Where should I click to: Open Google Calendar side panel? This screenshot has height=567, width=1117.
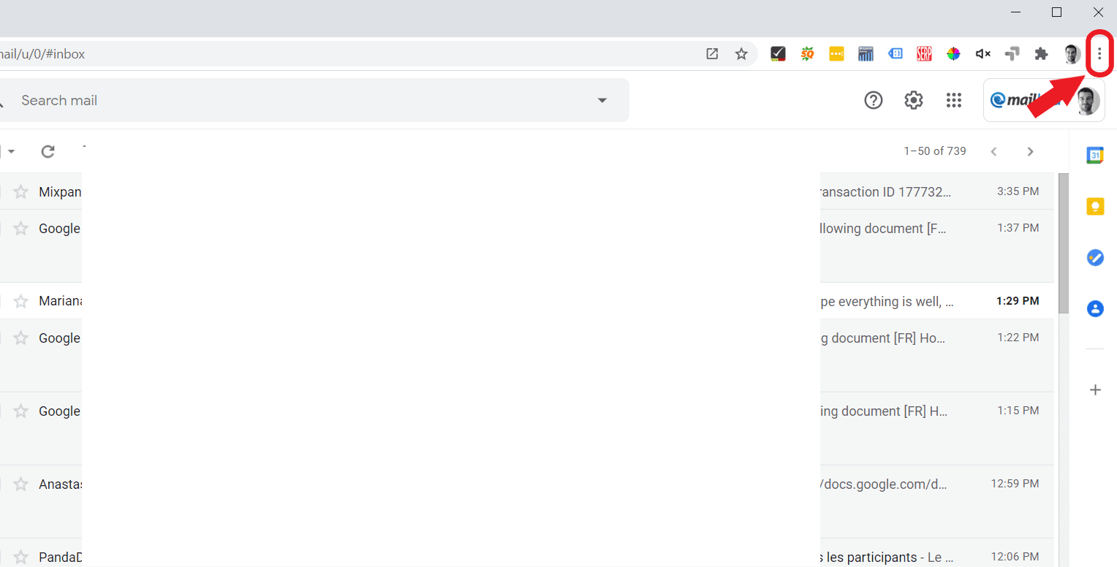pyautogui.click(x=1095, y=155)
